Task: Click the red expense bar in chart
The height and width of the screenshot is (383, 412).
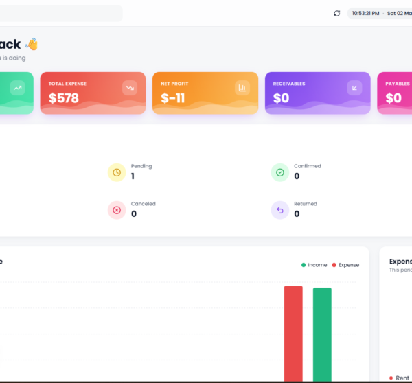Action: (293, 334)
